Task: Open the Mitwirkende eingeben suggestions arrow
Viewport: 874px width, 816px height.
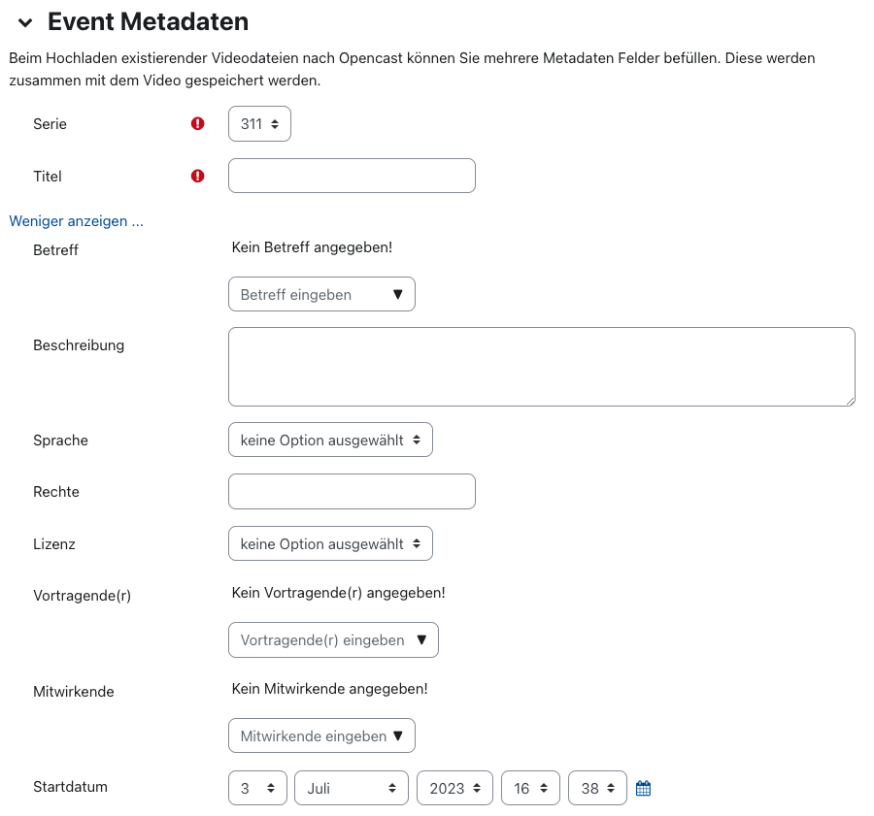Action: 397,735
